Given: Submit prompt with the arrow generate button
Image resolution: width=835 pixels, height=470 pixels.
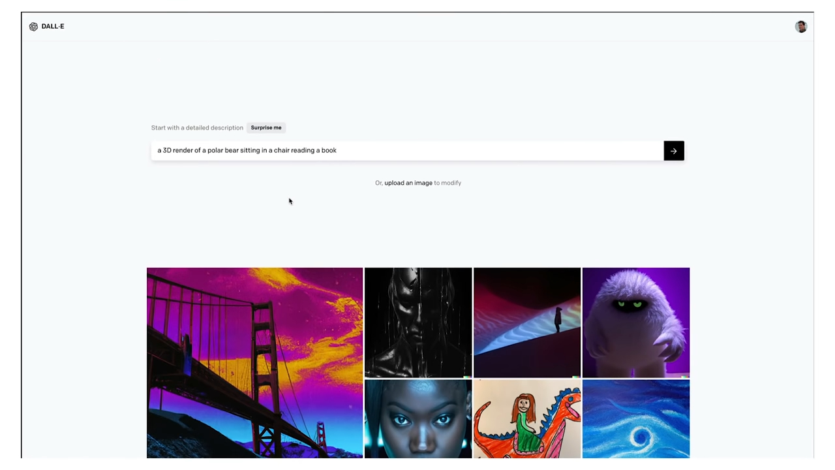Looking at the screenshot, I should [674, 151].
